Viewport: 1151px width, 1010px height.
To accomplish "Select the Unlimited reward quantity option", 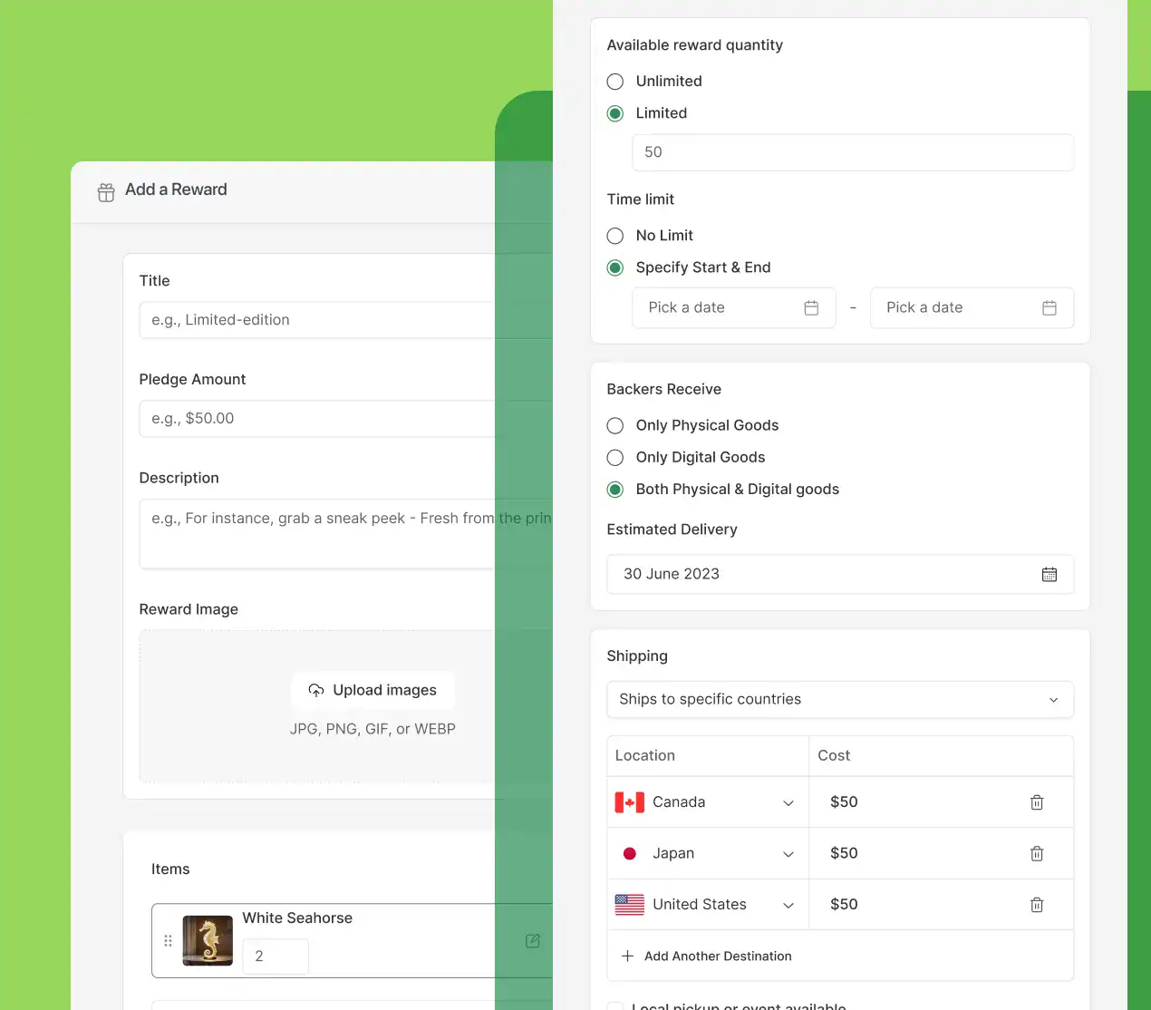I will 615,82.
